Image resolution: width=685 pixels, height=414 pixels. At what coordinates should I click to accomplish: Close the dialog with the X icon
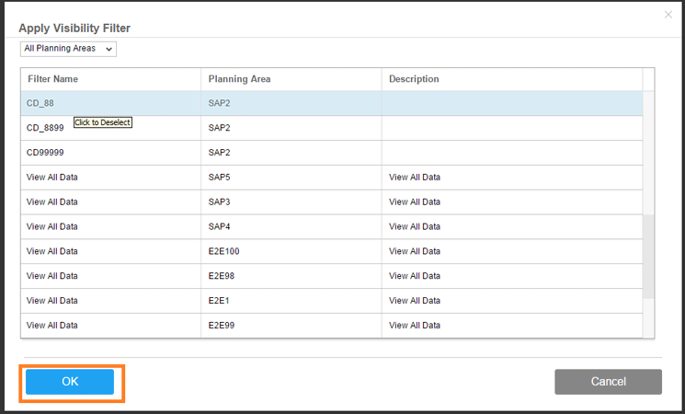668,15
